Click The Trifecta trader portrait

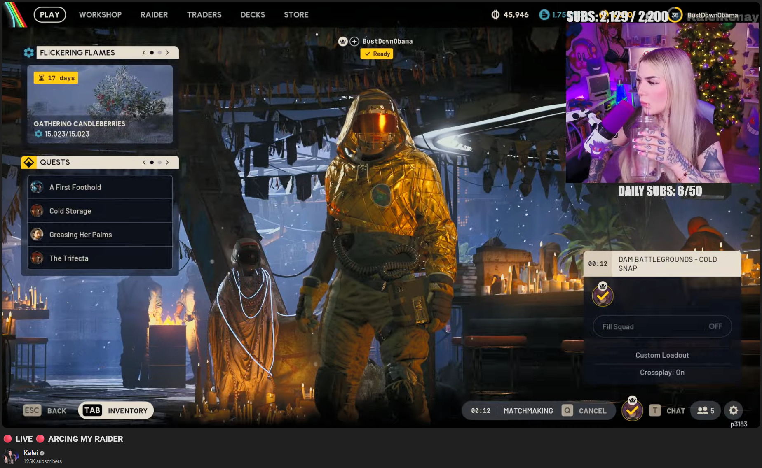pyautogui.click(x=37, y=258)
